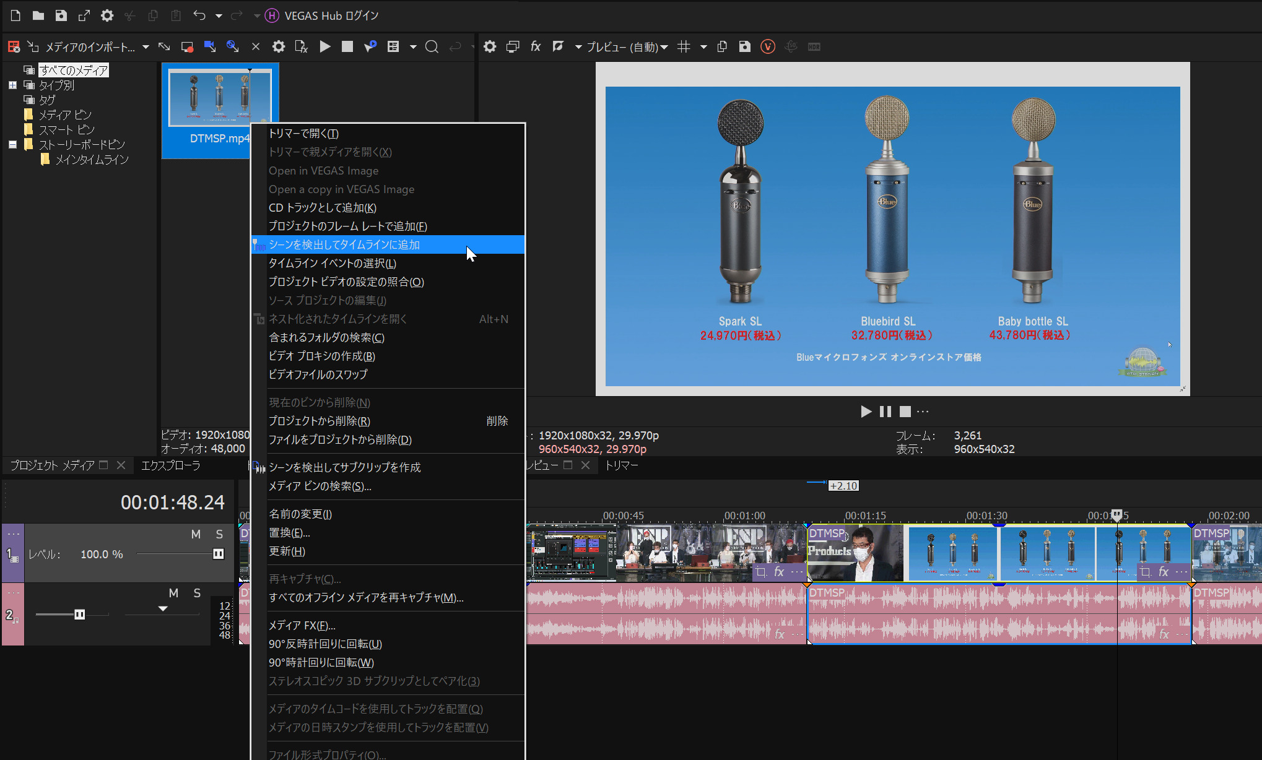Choose プロジェクトから削除 in the context menu
The width and height of the screenshot is (1262, 760).
click(x=388, y=421)
